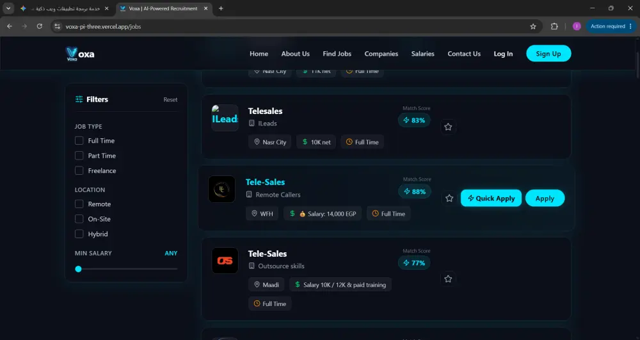Open browser extensions puzzle icon

pyautogui.click(x=554, y=26)
